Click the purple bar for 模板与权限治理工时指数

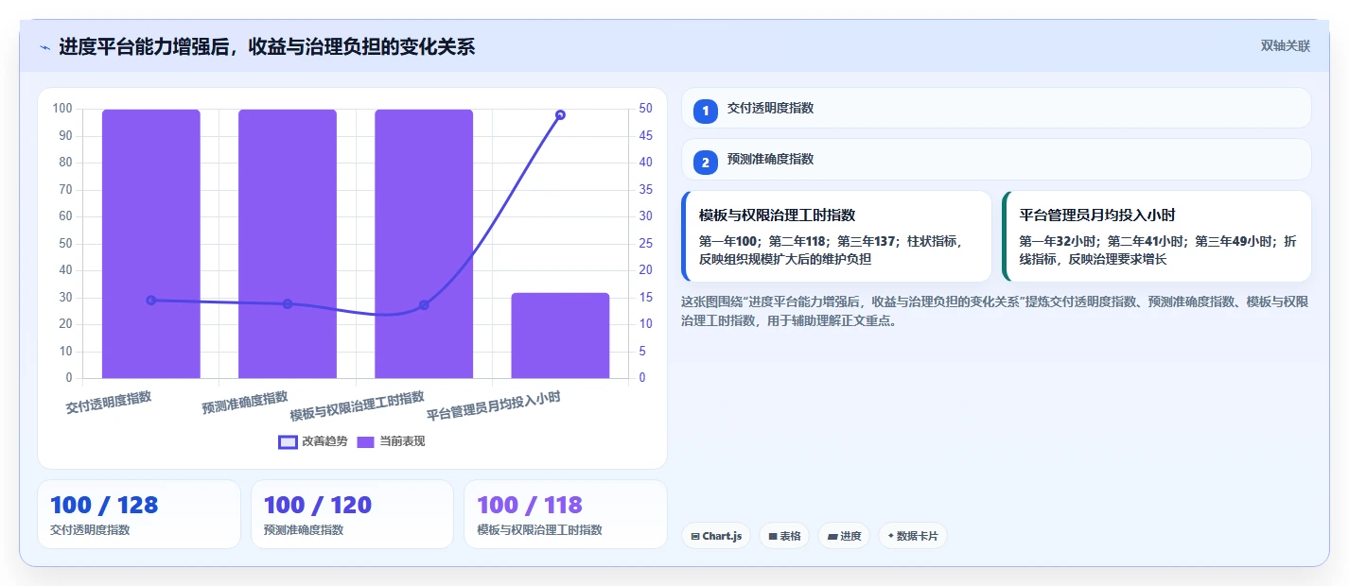424,244
